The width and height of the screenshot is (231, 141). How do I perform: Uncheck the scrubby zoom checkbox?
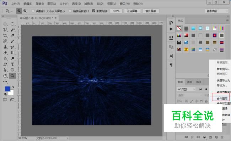point(93,11)
